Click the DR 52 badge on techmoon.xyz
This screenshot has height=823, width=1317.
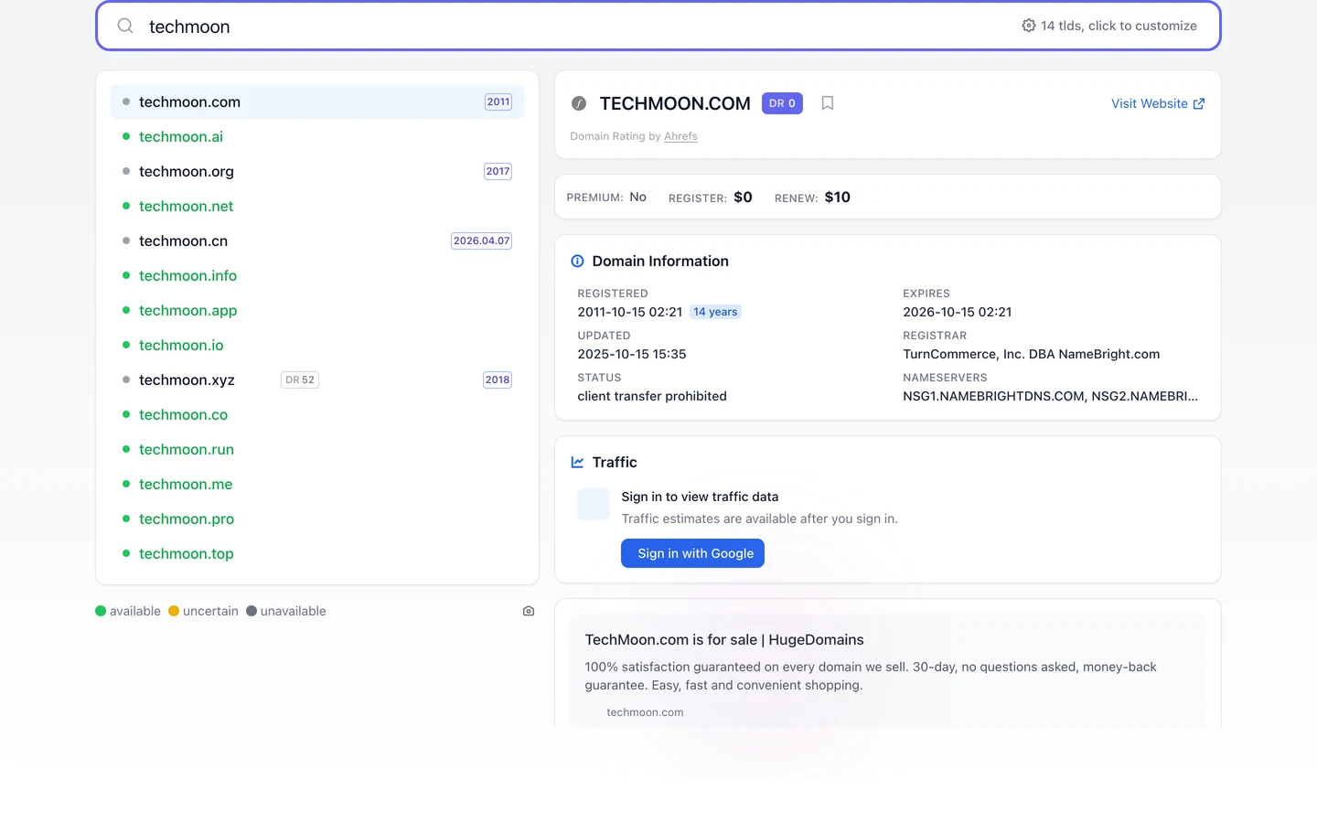[300, 379]
